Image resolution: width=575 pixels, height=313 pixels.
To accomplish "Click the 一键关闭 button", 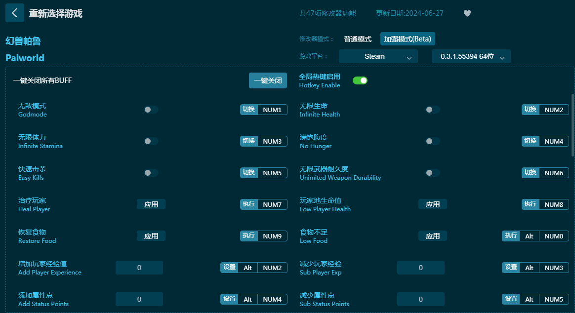I will (268, 80).
